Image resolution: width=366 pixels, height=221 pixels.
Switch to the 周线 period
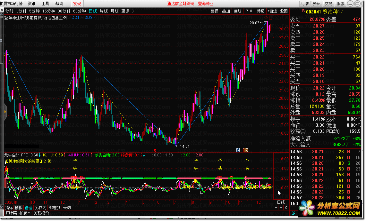click(x=104, y=11)
